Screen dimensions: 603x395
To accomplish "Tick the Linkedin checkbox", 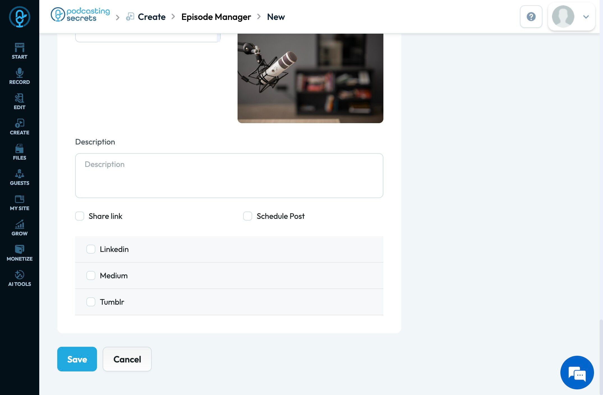I will click(x=91, y=249).
